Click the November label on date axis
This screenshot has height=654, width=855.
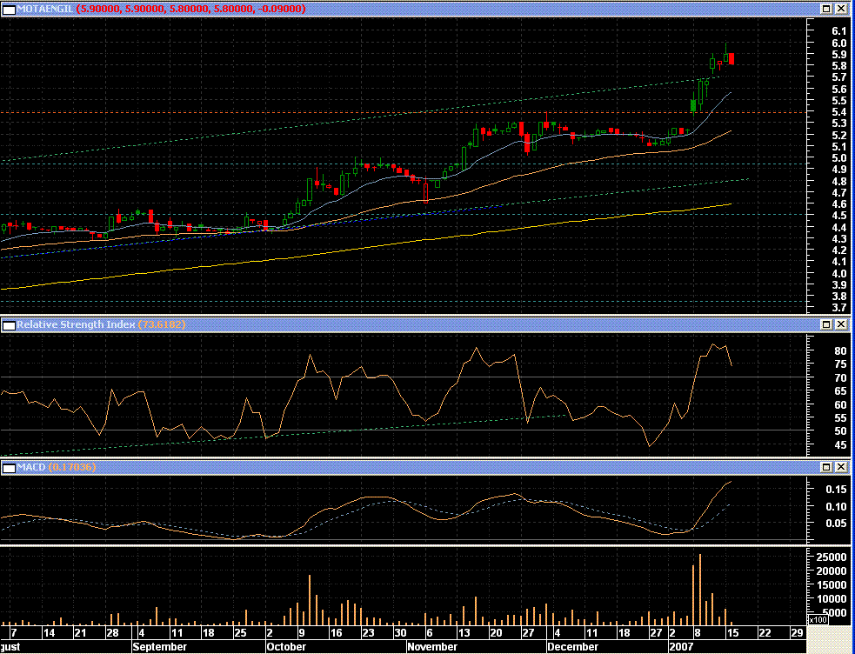coord(432,647)
